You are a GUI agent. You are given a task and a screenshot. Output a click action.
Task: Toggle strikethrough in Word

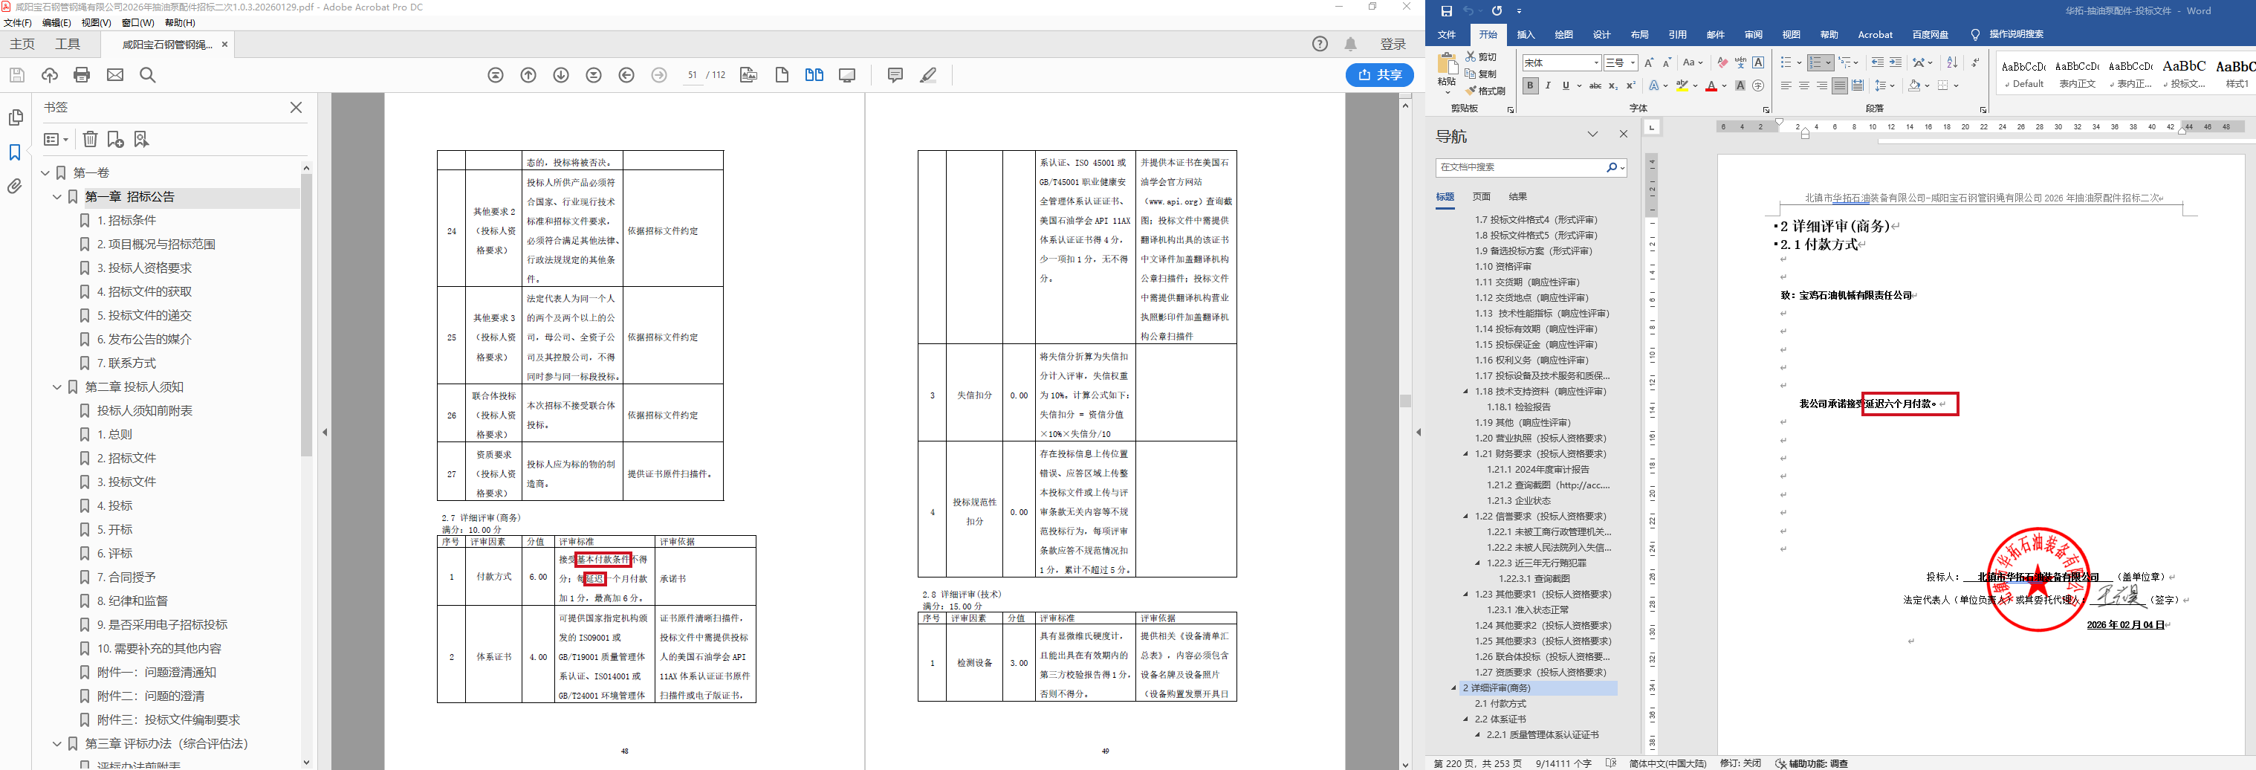pyautogui.click(x=1595, y=86)
